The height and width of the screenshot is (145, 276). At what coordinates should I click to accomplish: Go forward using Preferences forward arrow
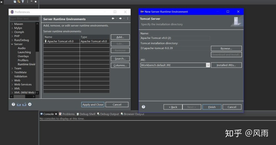pos(120,18)
